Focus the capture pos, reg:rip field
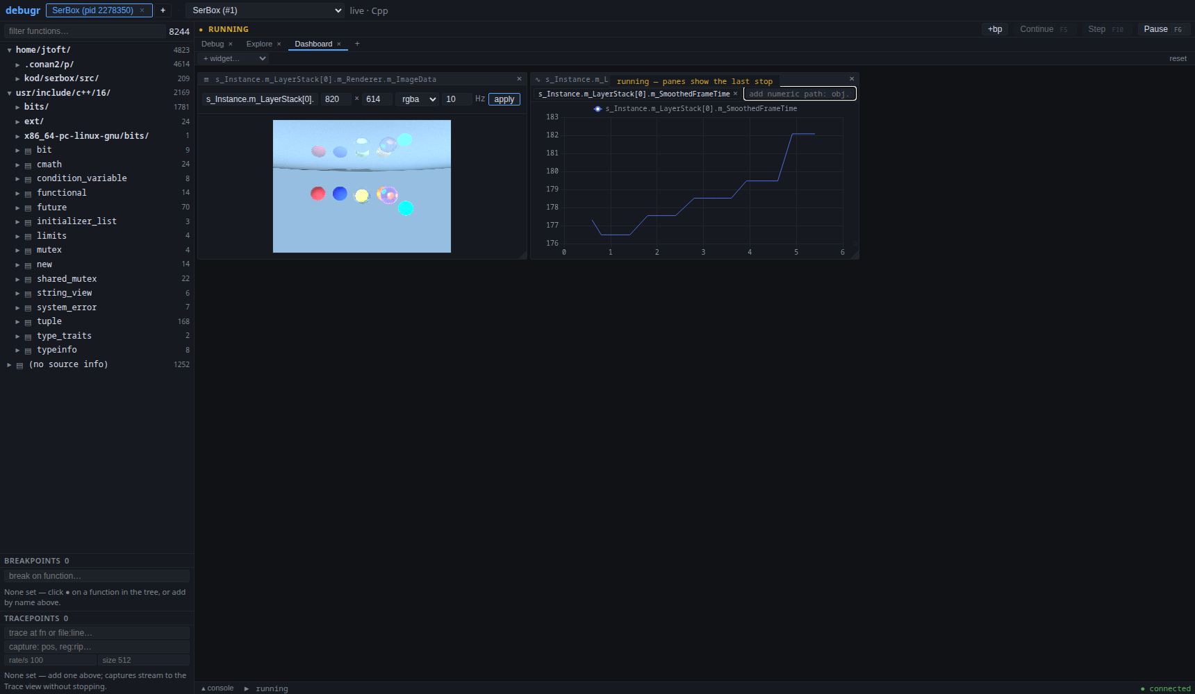 click(x=97, y=647)
